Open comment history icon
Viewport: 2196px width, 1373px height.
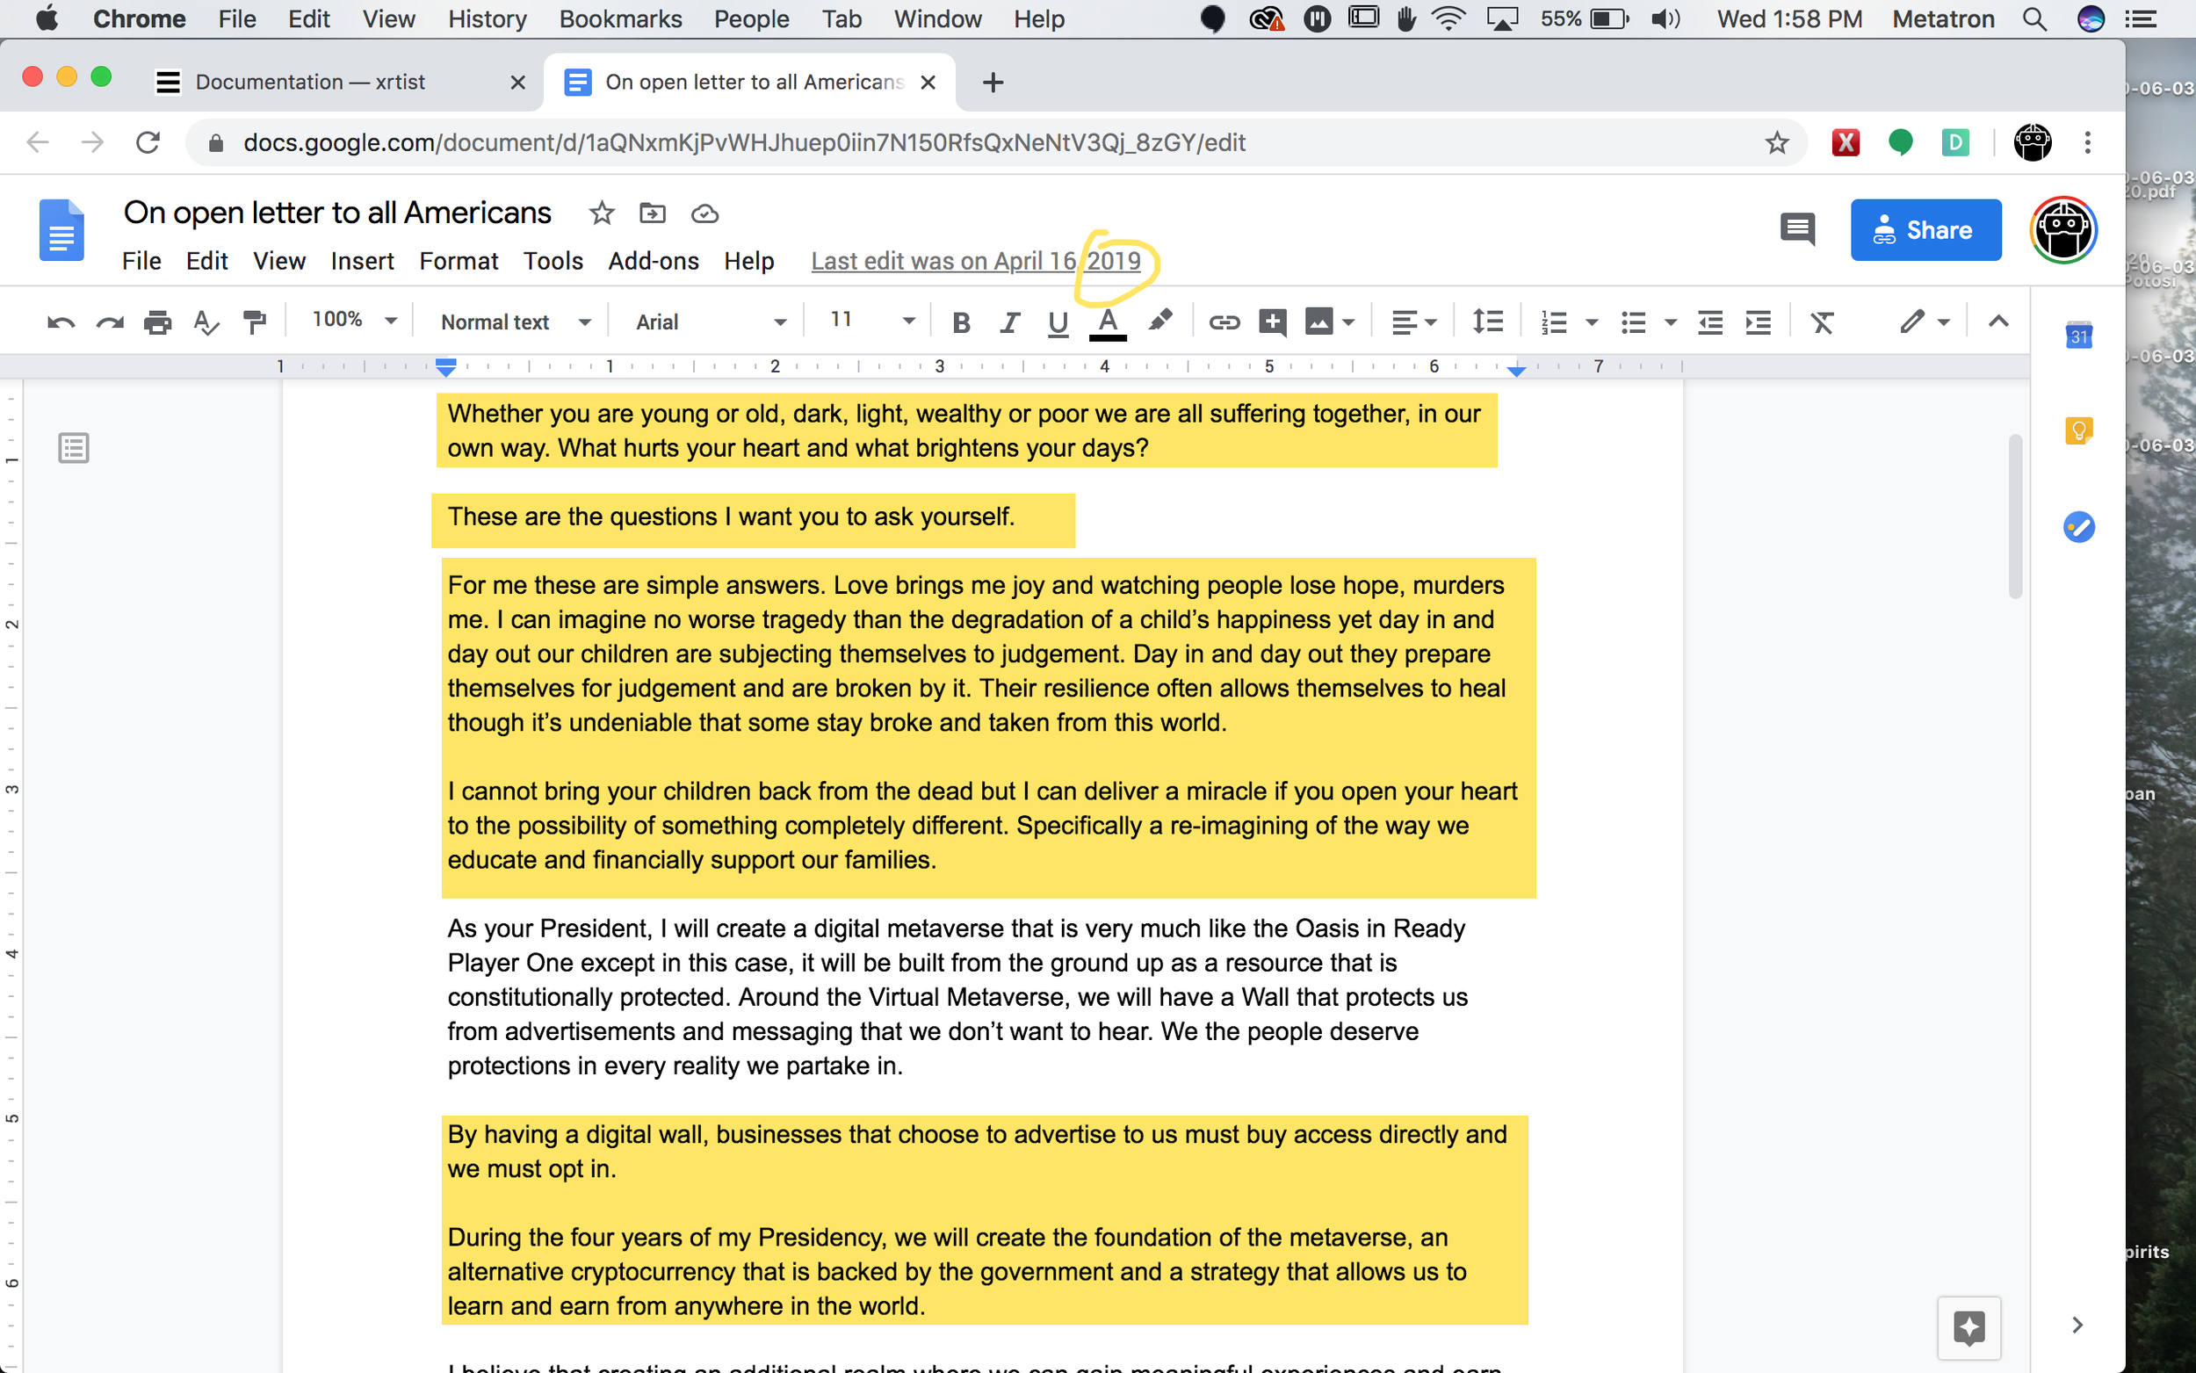[x=1796, y=228]
